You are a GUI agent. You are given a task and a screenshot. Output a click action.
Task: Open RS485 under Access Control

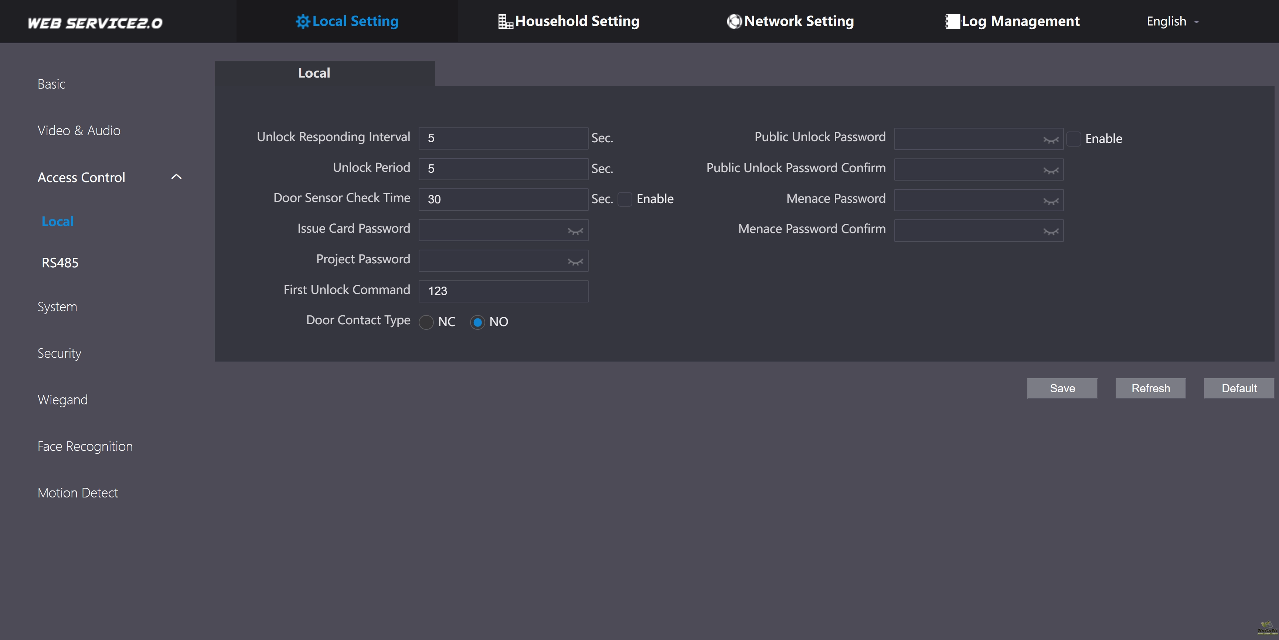[59, 263]
